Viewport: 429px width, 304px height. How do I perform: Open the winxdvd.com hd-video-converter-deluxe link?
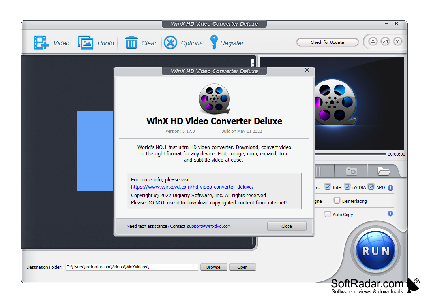[192, 187]
